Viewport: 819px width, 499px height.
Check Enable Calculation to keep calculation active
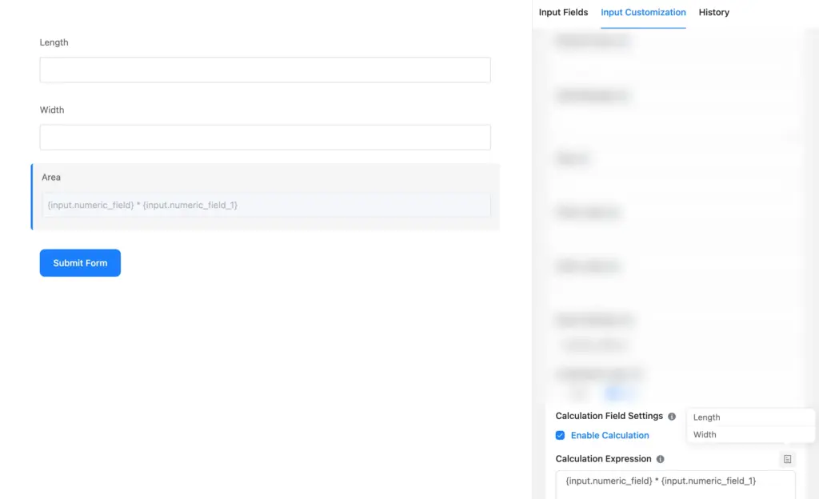pos(560,435)
